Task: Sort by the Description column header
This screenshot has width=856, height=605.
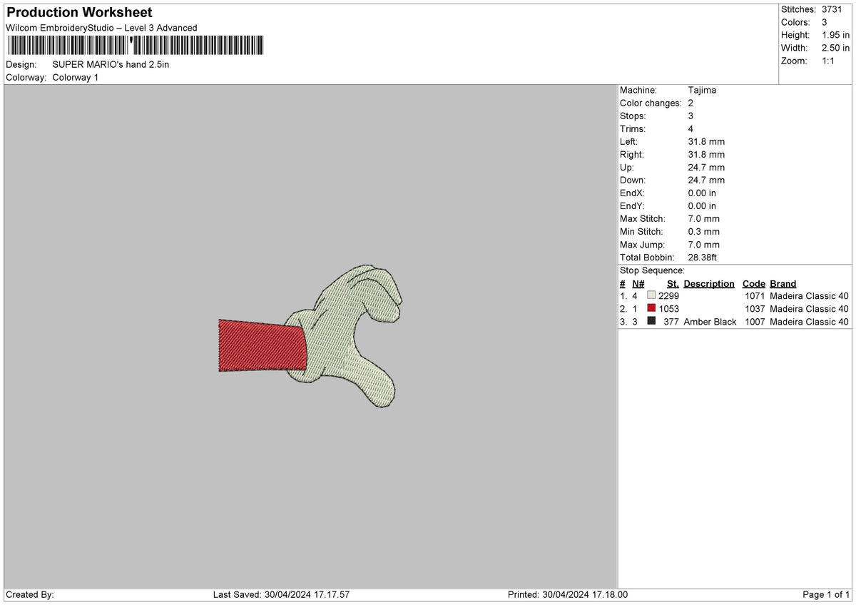Action: click(x=708, y=283)
